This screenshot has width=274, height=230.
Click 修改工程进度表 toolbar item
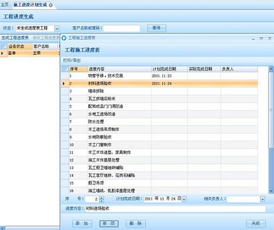pos(46,38)
